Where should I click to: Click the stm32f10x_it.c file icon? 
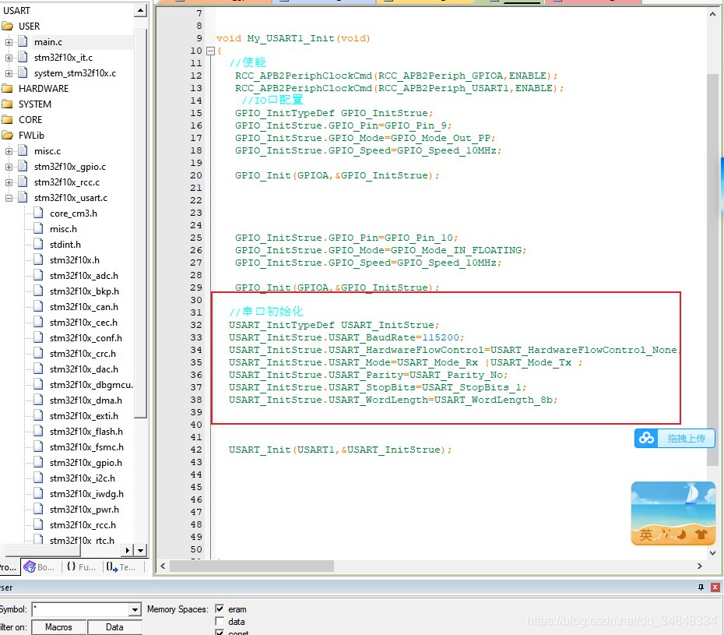(23, 58)
